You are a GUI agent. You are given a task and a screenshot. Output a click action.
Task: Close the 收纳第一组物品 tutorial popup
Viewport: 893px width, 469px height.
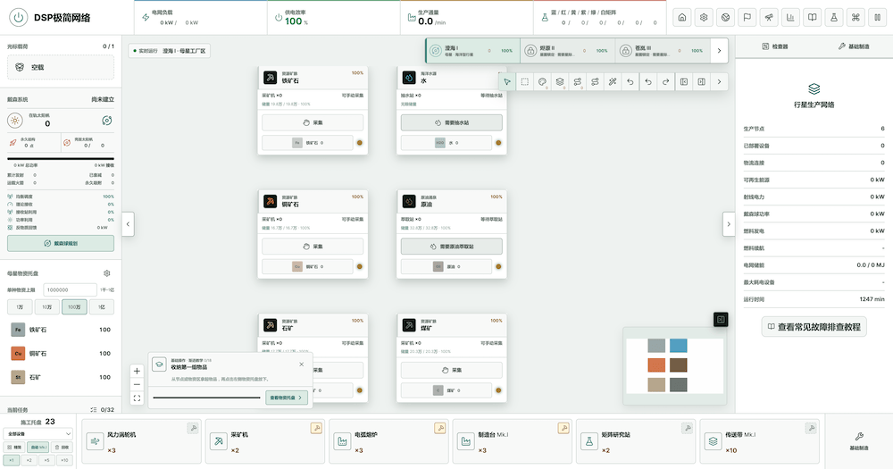click(301, 364)
